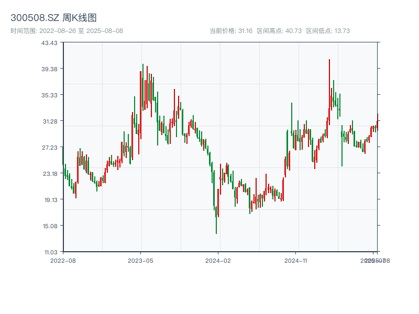Click the 区间低点 13.73 label
The height and width of the screenshot is (314, 419).
(328, 31)
